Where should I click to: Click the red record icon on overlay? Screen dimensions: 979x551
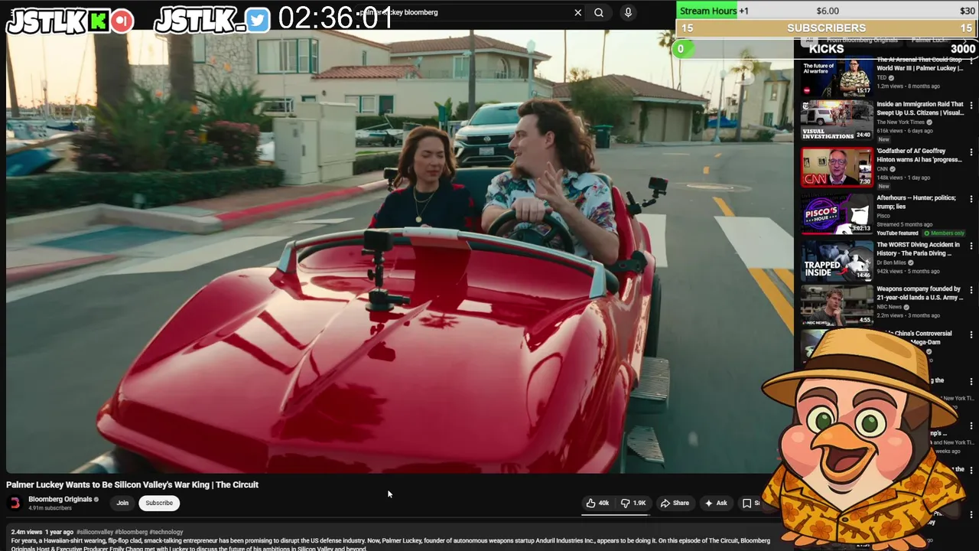pos(122,21)
